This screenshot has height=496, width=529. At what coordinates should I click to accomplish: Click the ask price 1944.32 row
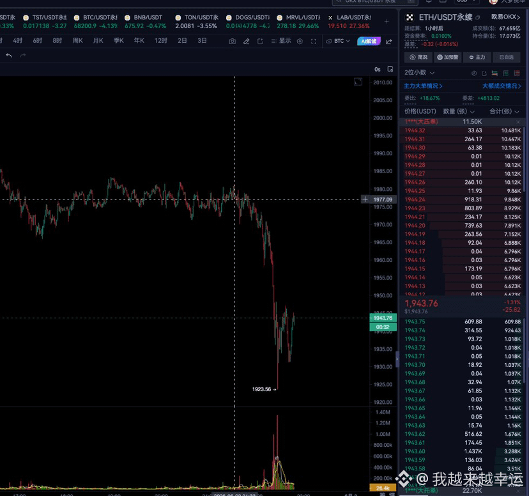tap(462, 130)
